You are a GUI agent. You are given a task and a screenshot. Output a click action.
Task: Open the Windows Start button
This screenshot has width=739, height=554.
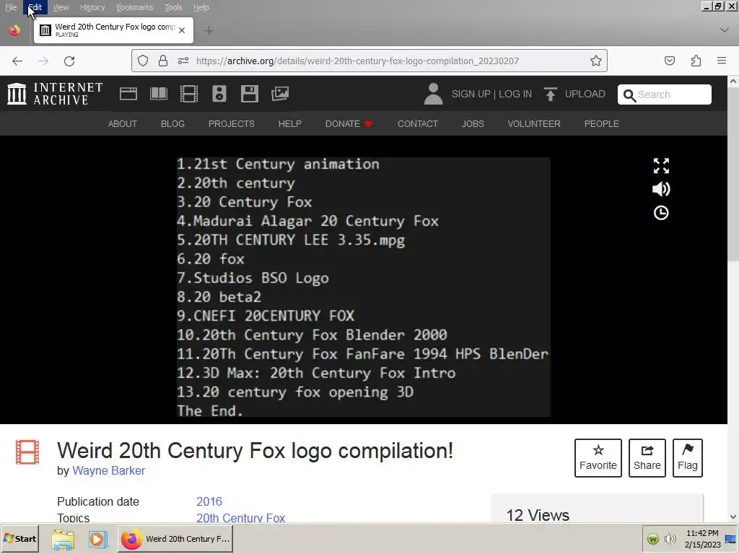click(x=19, y=538)
